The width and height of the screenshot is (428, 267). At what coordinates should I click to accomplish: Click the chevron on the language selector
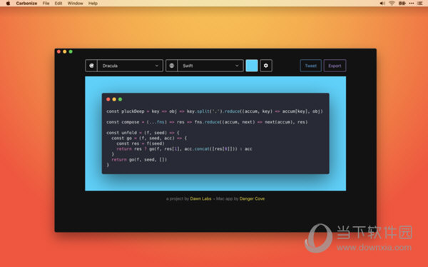tap(237, 66)
